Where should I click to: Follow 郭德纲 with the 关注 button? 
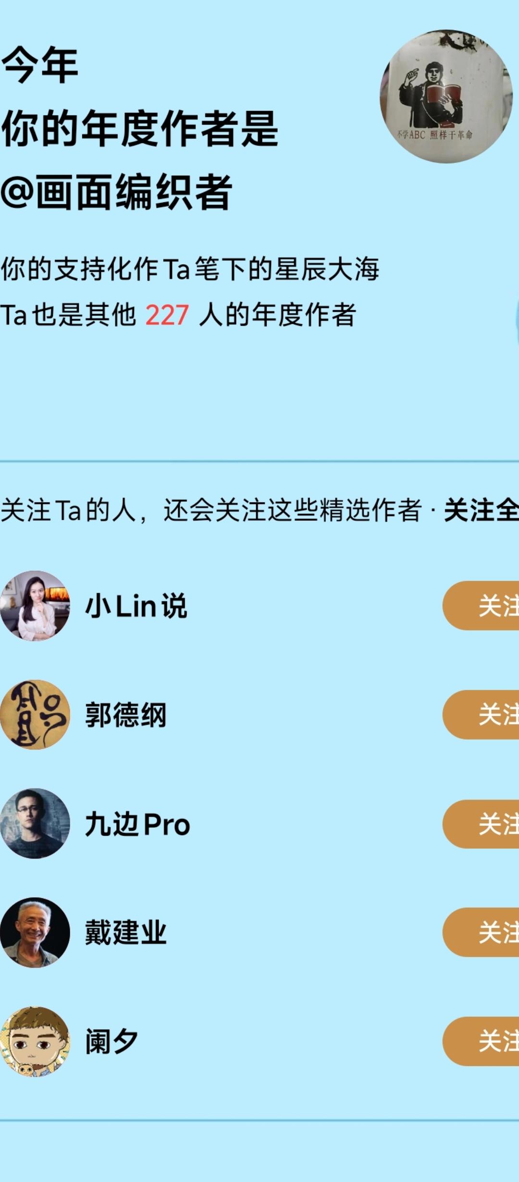tap(481, 714)
